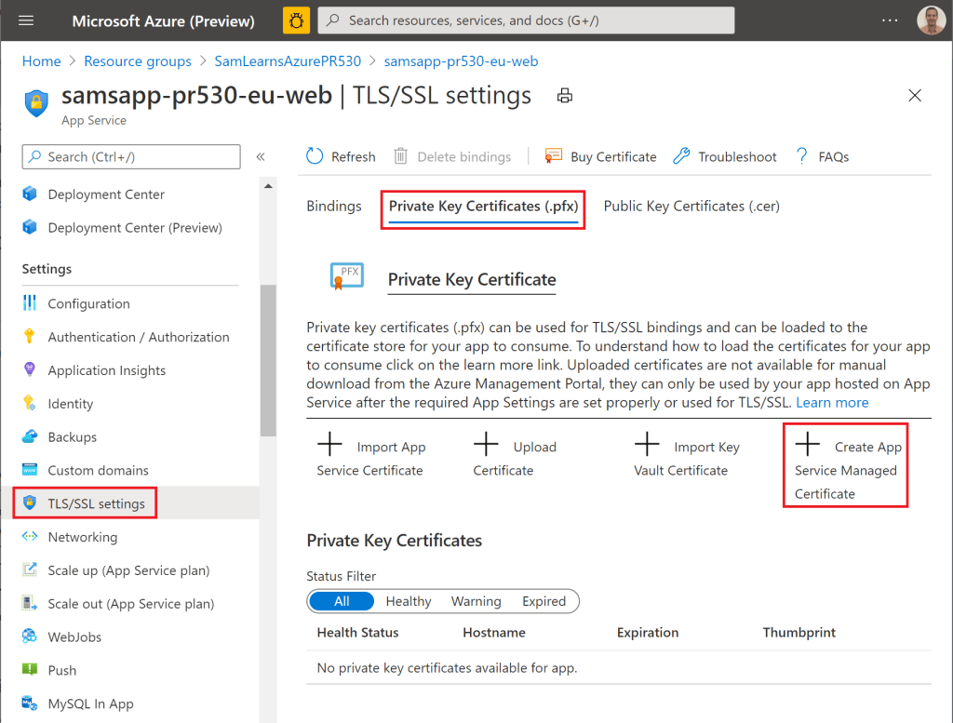
Task: Open the hamburger portal menu
Action: [25, 20]
